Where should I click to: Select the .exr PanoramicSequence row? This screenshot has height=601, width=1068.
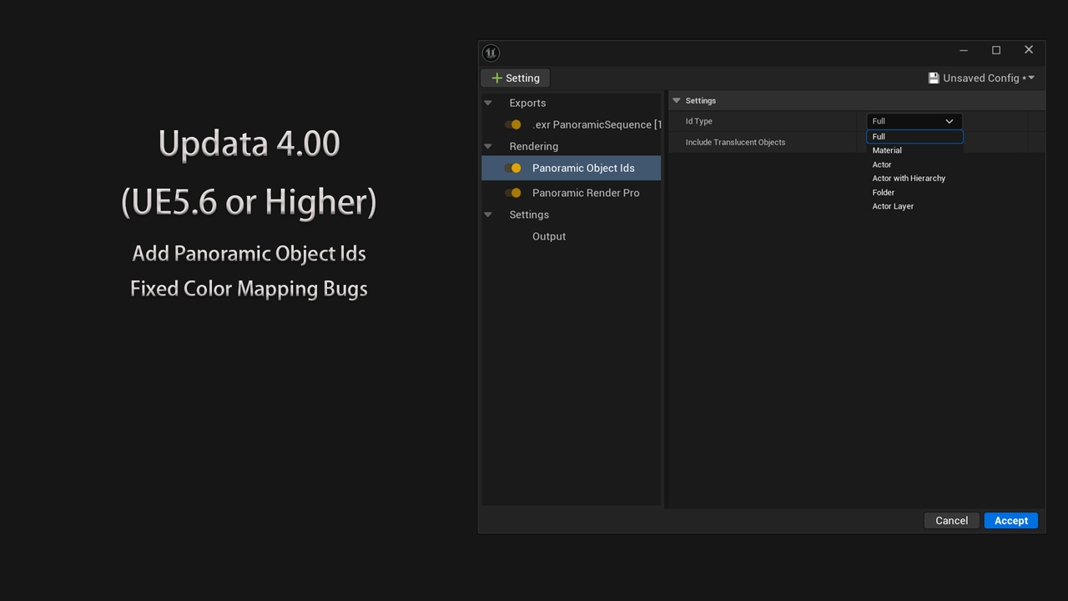(x=571, y=124)
